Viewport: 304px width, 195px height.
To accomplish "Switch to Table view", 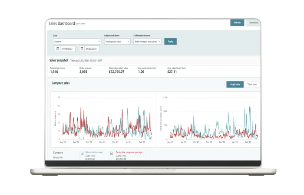I will click(x=252, y=84).
